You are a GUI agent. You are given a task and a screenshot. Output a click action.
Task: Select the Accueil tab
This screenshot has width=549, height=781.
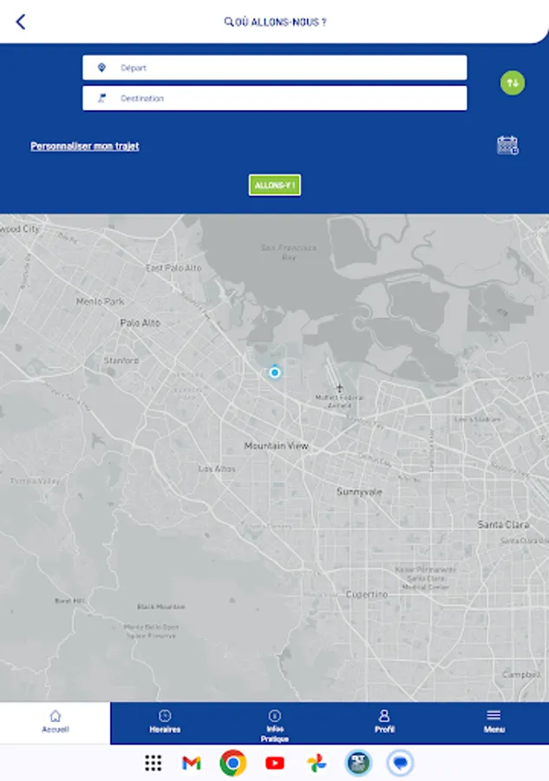pyautogui.click(x=56, y=723)
